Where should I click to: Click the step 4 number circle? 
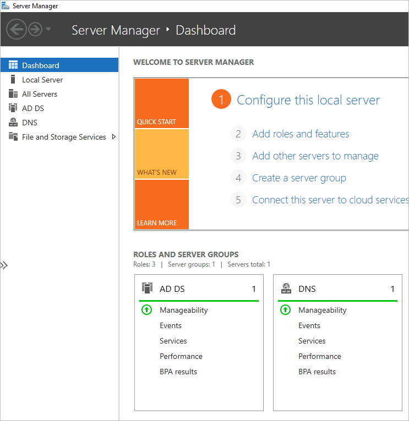coord(238,178)
